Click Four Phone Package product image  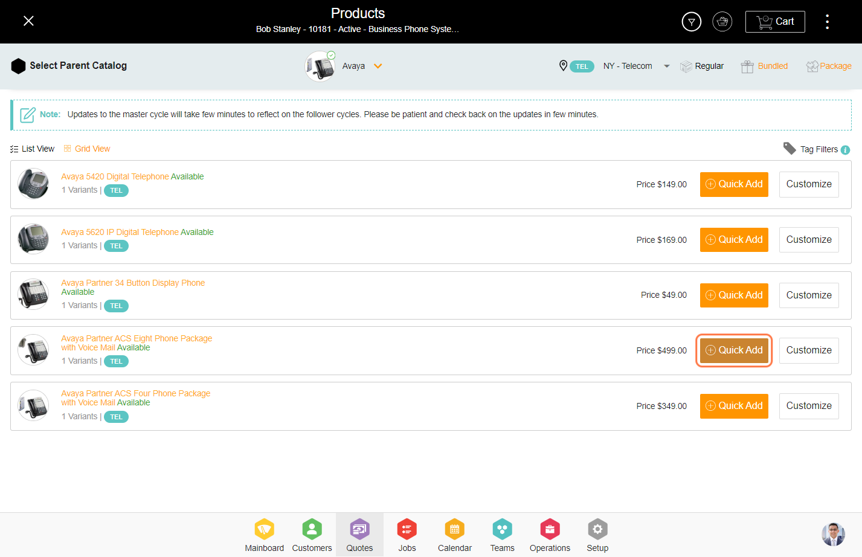[x=33, y=405]
